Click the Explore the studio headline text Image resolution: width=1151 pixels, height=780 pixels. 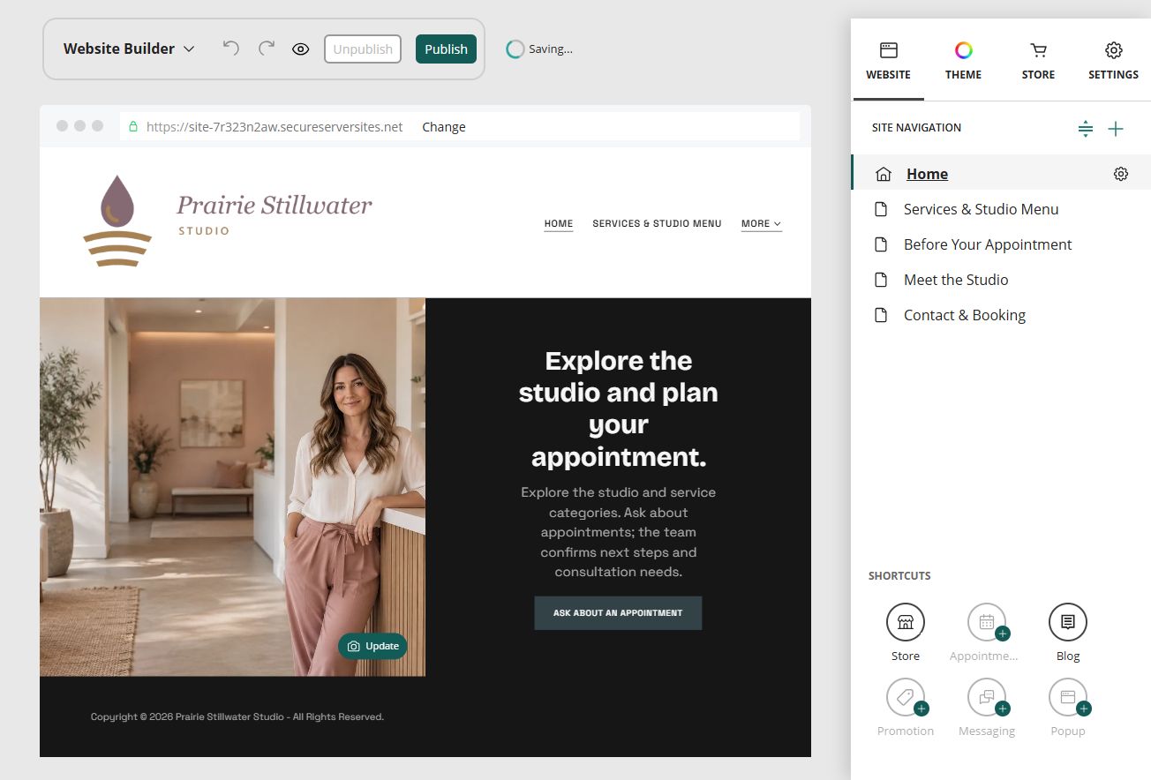point(618,409)
